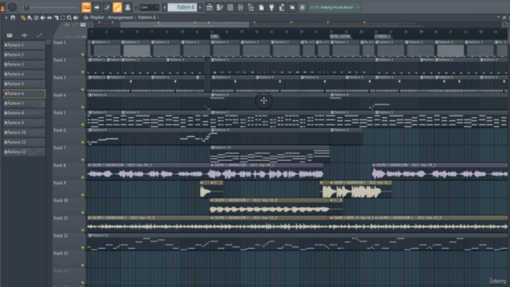510x287 pixels.
Task: Click the arrow right of pattern selector
Action: tap(200, 7)
